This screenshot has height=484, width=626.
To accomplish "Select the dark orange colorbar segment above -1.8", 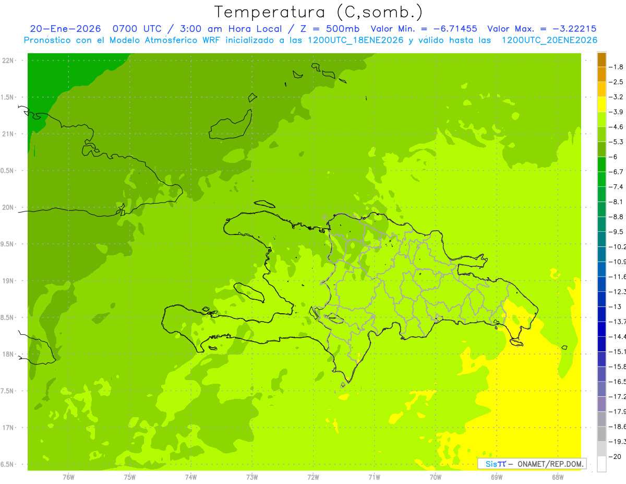I will (x=601, y=60).
